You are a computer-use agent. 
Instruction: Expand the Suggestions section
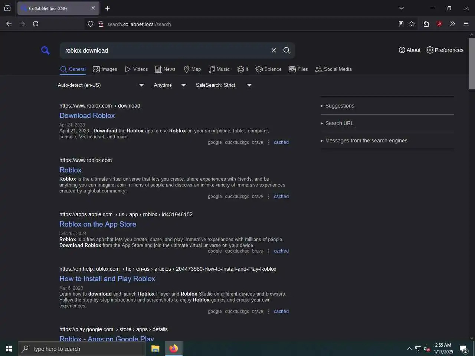tap(337, 106)
